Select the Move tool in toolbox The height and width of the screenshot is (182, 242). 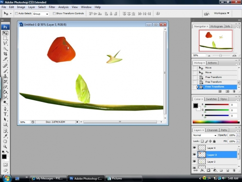point(5,33)
